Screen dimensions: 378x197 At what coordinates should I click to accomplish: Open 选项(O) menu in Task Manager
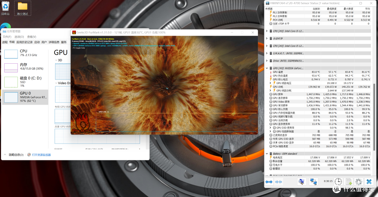(x=19, y=37)
